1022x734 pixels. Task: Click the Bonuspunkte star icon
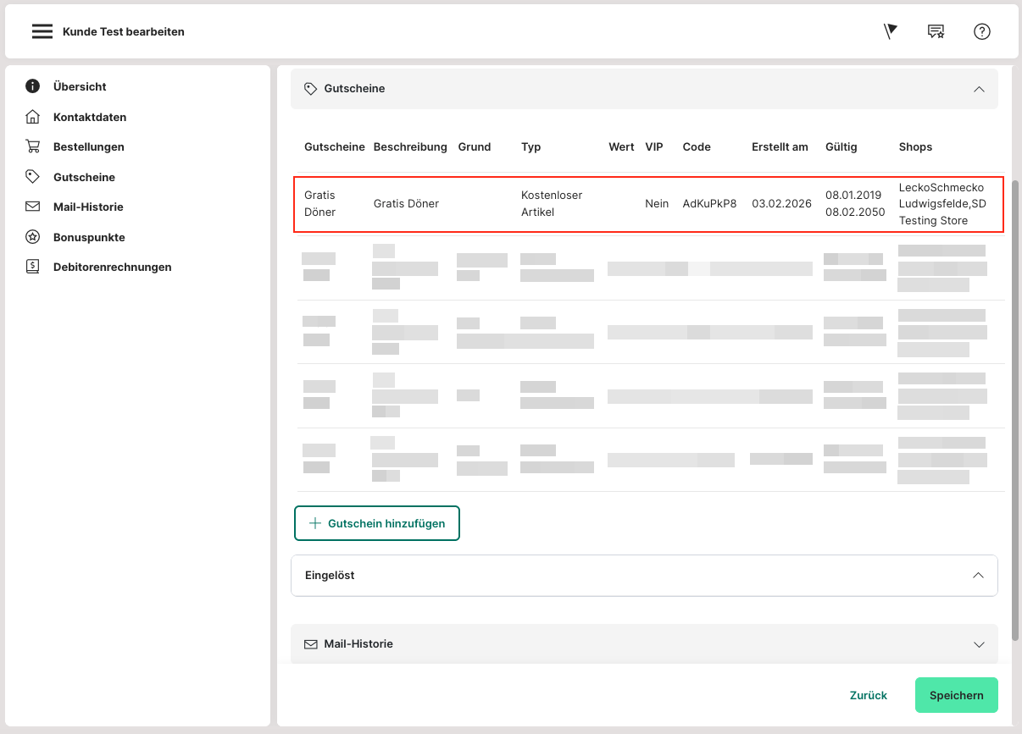point(33,237)
